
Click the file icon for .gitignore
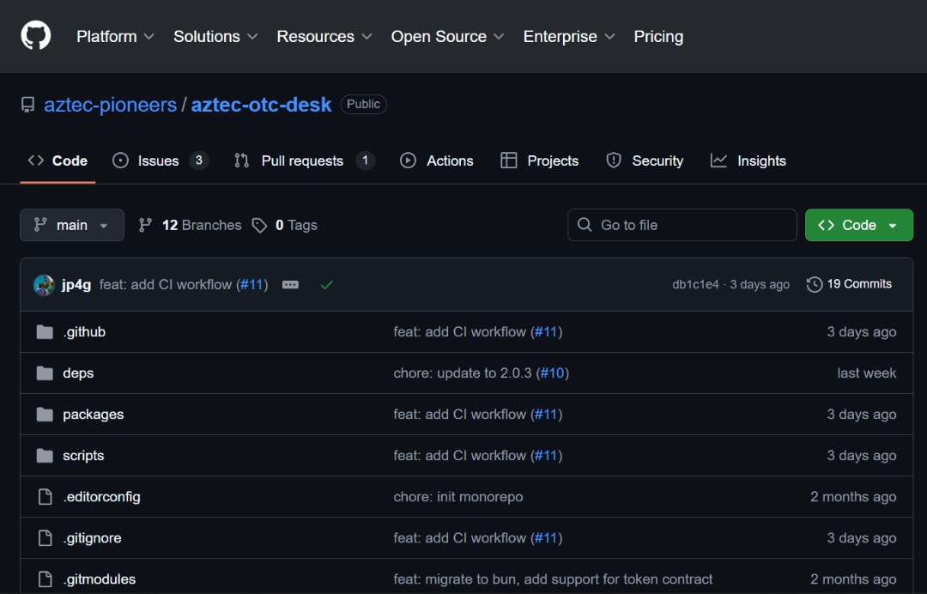pos(45,538)
